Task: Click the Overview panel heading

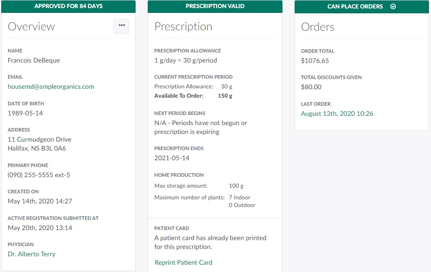Action: tap(31, 27)
